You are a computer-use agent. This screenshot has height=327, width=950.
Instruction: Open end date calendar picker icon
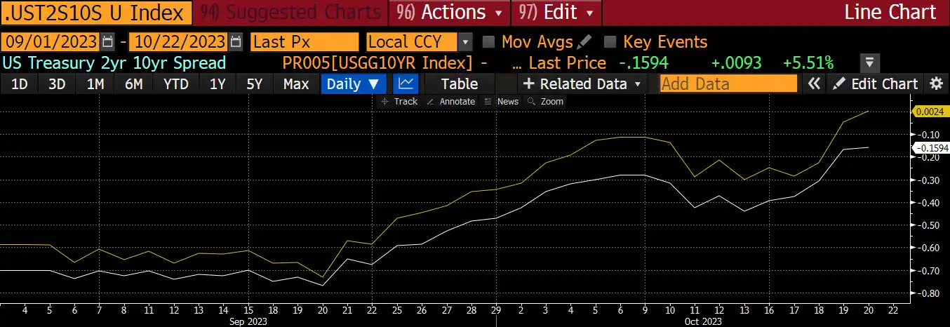236,42
